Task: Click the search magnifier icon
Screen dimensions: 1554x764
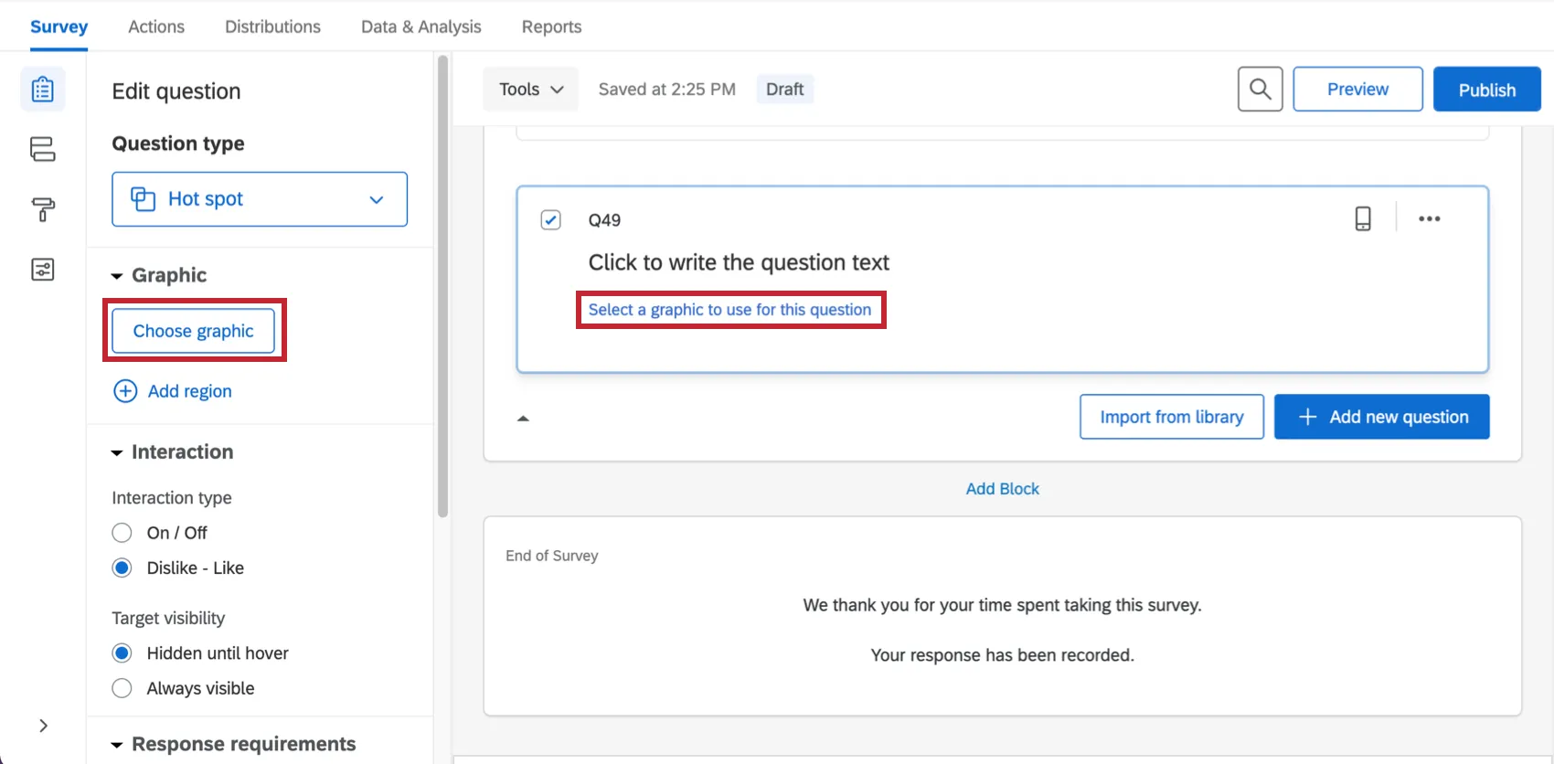Action: pyautogui.click(x=1260, y=90)
